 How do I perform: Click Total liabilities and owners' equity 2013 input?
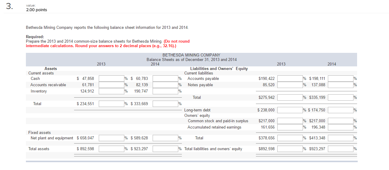(290, 149)
